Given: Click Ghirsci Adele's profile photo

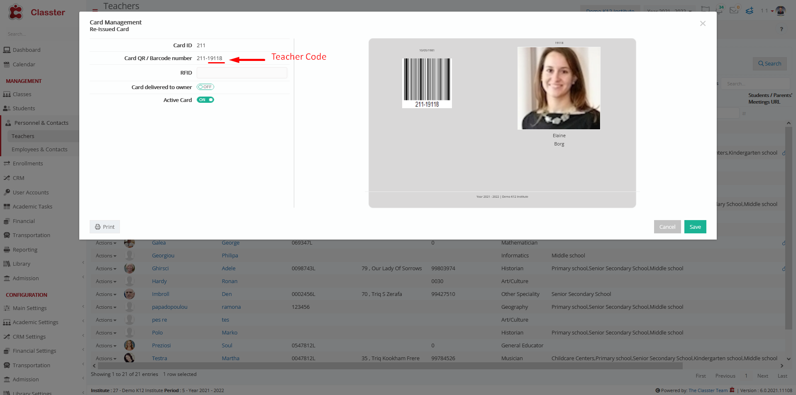Looking at the screenshot, I should [x=129, y=268].
